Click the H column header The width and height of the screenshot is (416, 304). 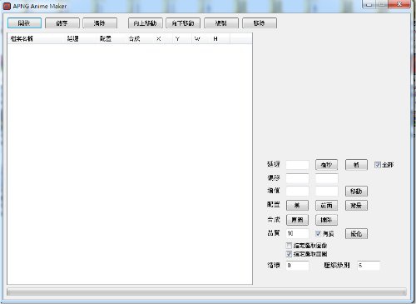(220, 39)
